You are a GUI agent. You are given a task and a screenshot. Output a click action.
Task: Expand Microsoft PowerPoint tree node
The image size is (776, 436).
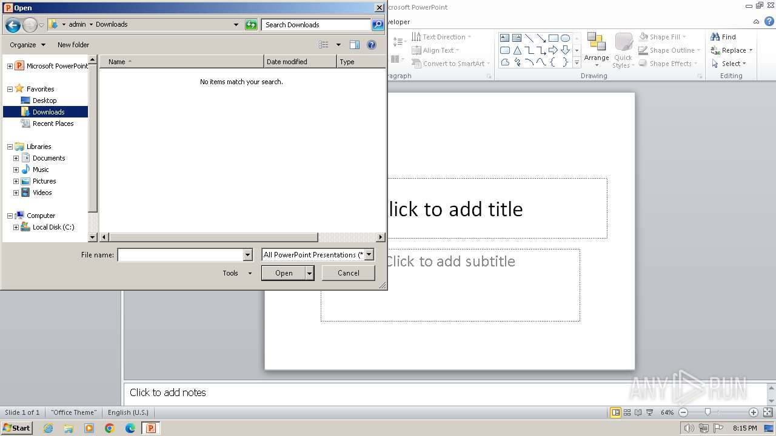click(x=10, y=66)
